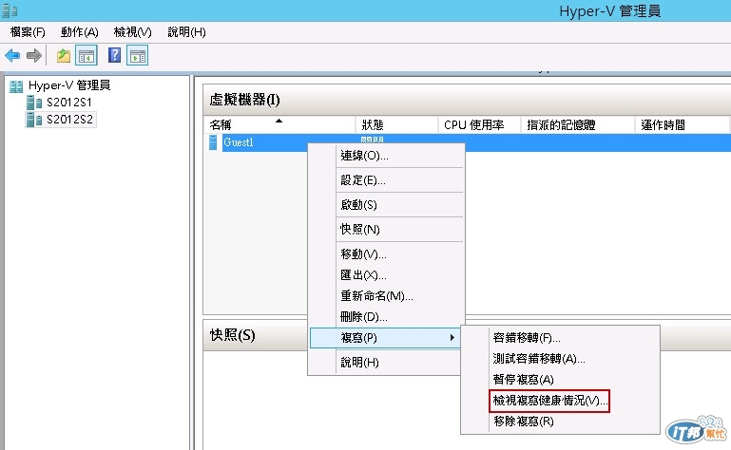
Task: Sort by the CPU 使用率 column header
Action: pos(479,125)
